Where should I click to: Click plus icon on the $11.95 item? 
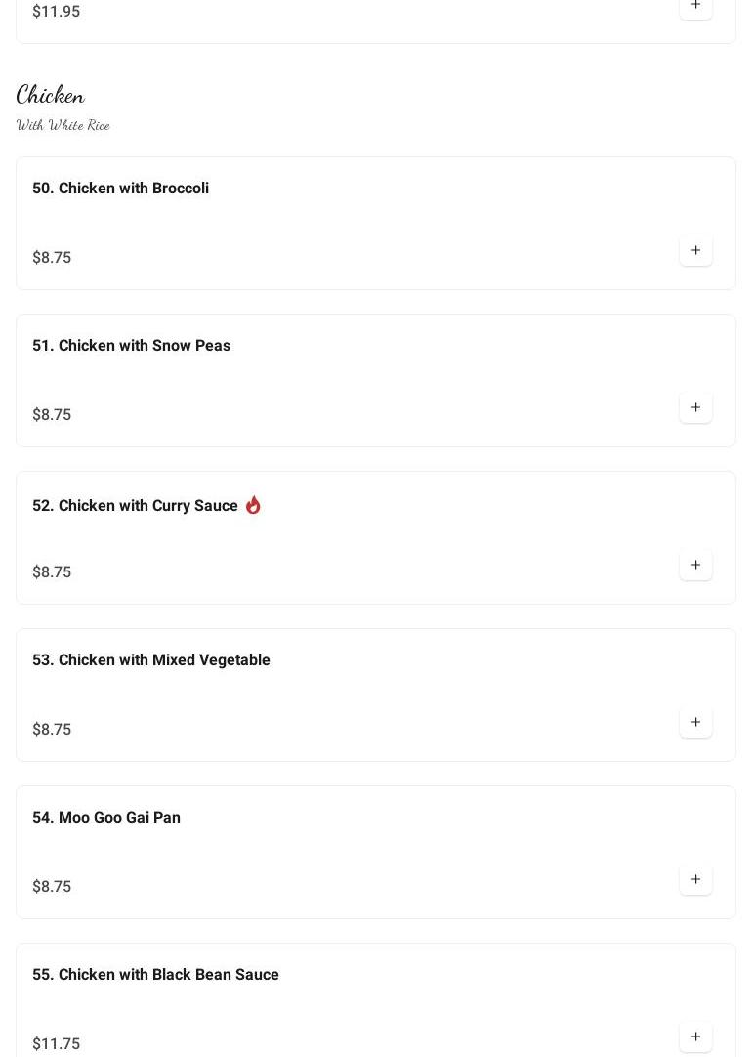695,6
